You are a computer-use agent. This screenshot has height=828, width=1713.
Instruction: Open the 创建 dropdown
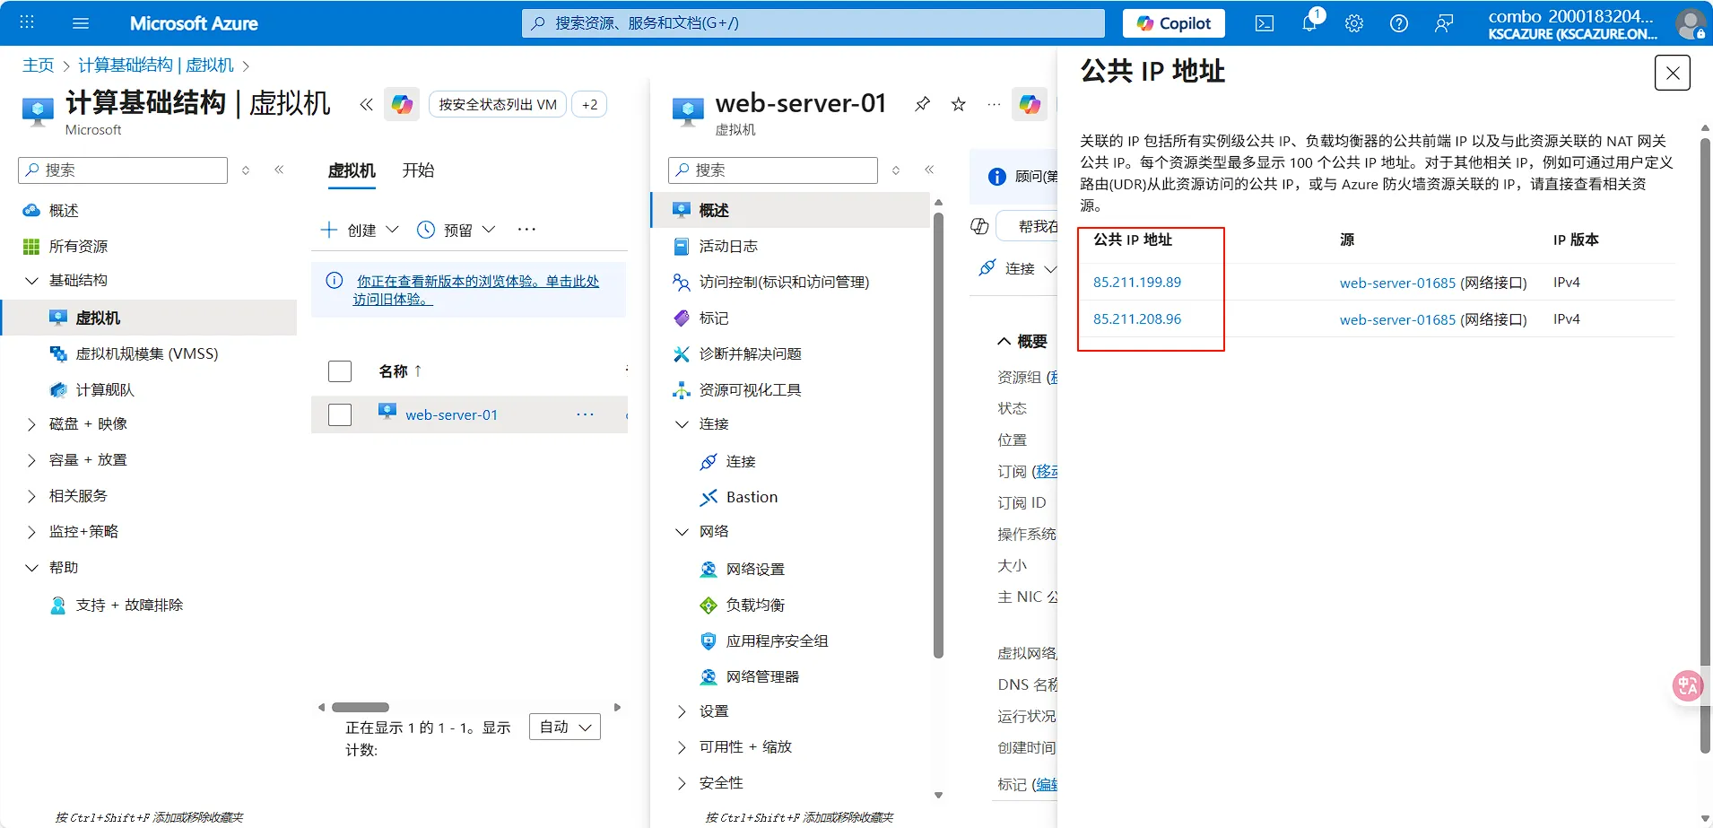point(360,230)
